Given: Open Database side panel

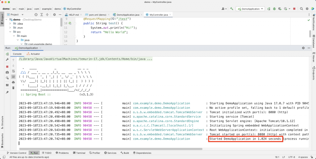Looking at the screenshot, I should click(314, 42).
